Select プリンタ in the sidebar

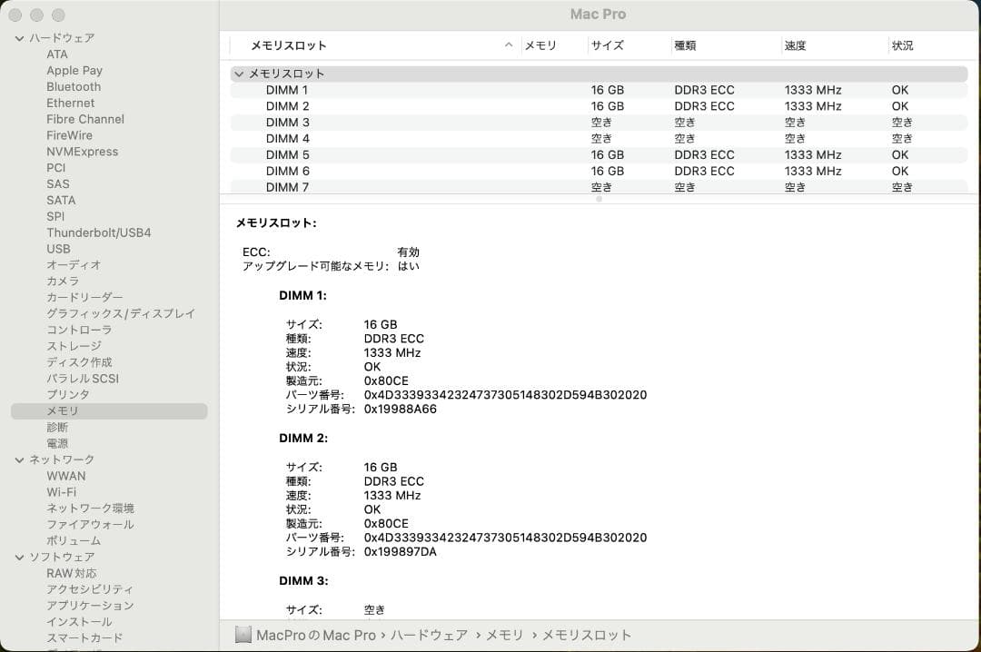(68, 395)
